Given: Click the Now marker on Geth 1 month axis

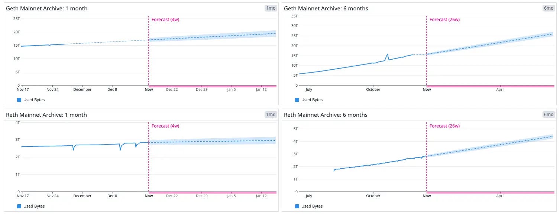Looking at the screenshot, I should (149, 89).
